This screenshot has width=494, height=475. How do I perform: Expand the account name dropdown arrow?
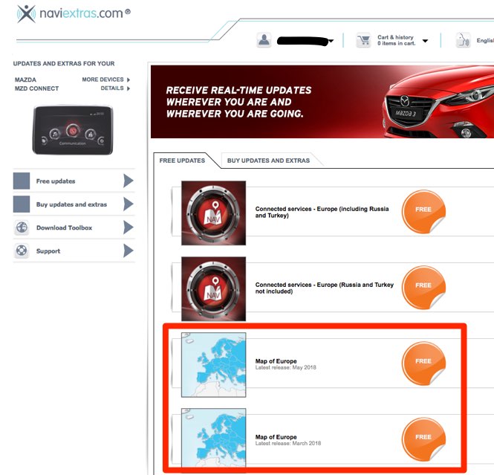point(331,41)
